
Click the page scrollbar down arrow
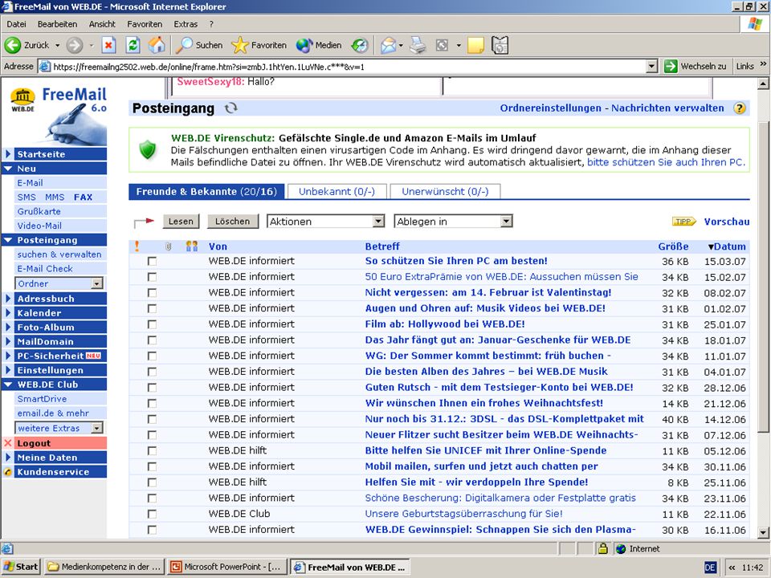coord(763,532)
